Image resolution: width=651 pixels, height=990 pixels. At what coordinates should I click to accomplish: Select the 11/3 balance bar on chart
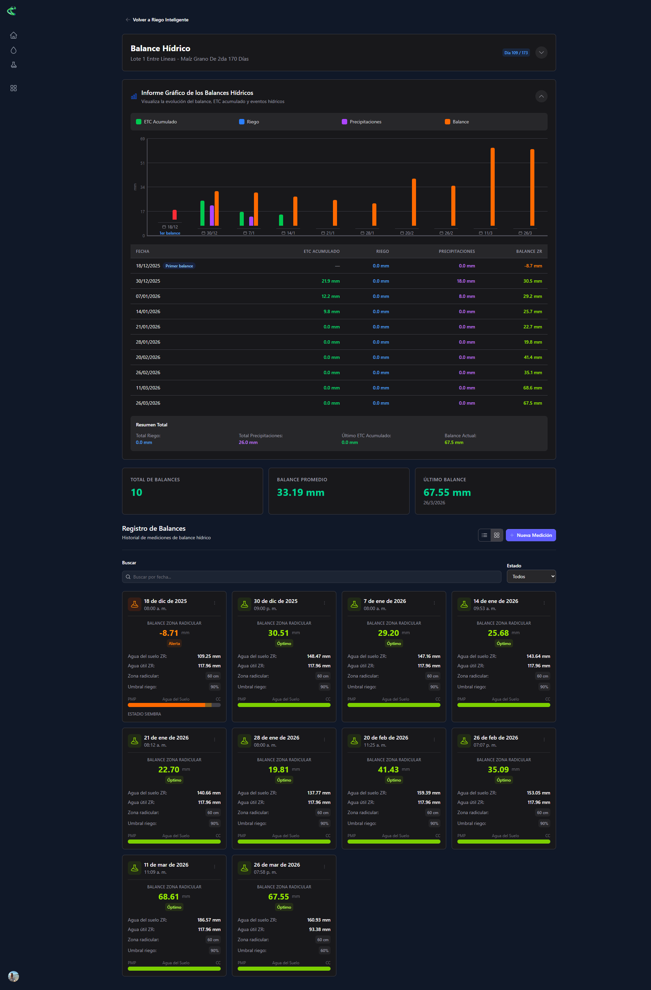(492, 187)
